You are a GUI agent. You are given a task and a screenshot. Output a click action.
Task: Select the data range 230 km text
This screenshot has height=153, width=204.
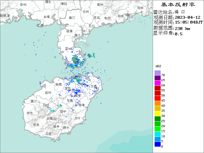point(182,28)
